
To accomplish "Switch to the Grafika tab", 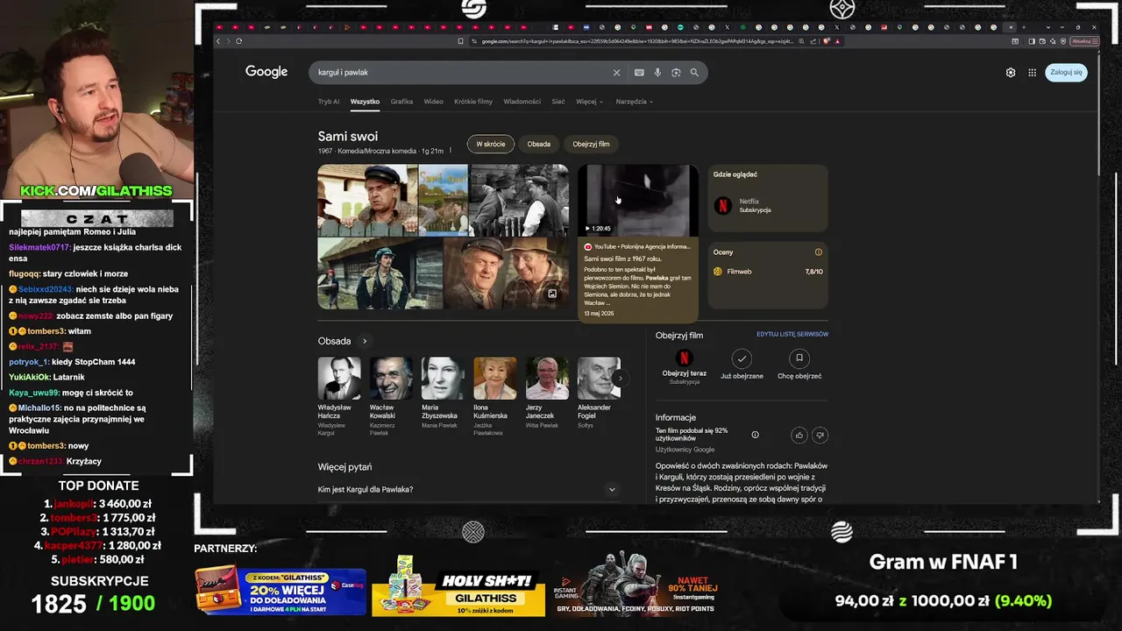I will [x=401, y=102].
